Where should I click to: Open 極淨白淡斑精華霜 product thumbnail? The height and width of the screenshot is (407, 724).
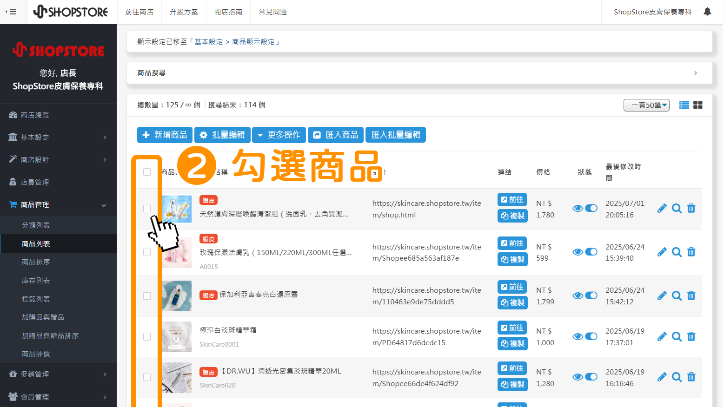click(177, 336)
